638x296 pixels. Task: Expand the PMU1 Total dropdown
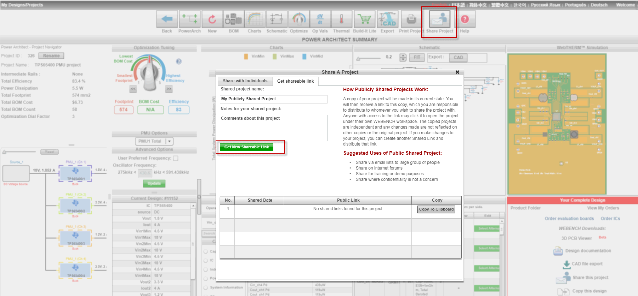tap(154, 141)
